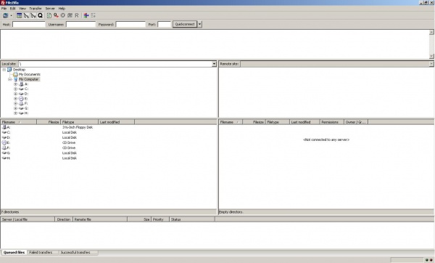Screen dimensions: 435x263
Task: Click the Process Queue toolbar icon
Action: point(56,15)
